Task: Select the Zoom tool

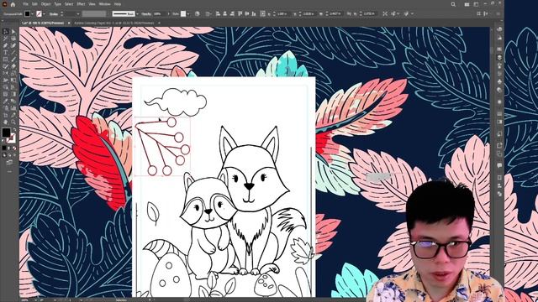Action: 13,122
